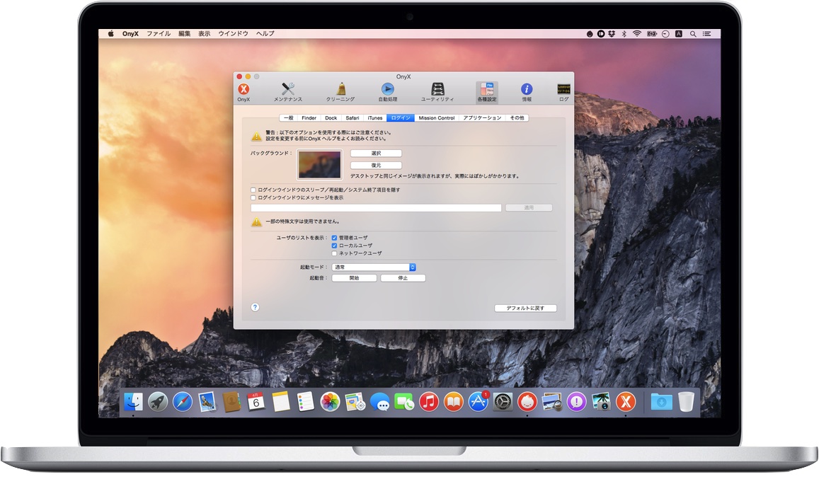819x479 pixels.
Task: Launch Finder from the dock
Action: tap(133, 402)
